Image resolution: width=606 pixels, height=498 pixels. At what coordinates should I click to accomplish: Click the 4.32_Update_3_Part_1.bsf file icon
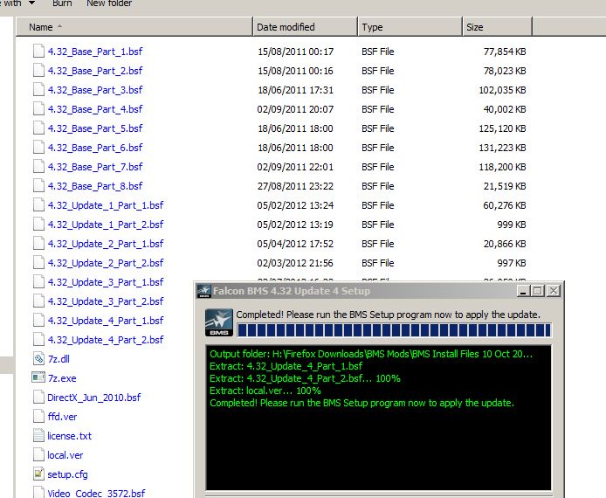tap(38, 282)
